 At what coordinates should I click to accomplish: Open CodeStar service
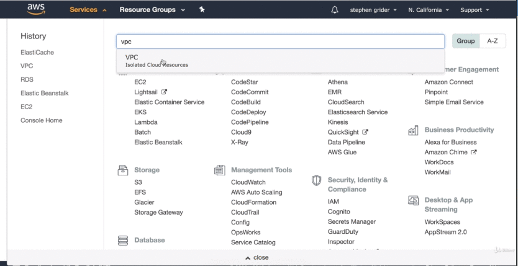[245, 82]
